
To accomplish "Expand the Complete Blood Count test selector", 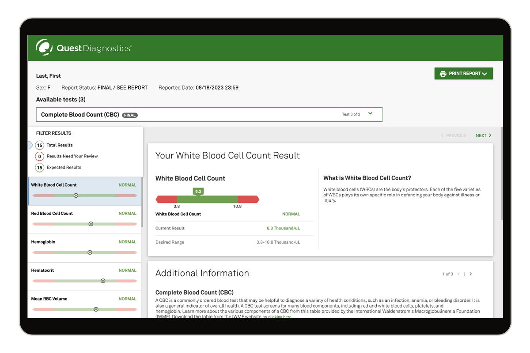I will (x=370, y=114).
